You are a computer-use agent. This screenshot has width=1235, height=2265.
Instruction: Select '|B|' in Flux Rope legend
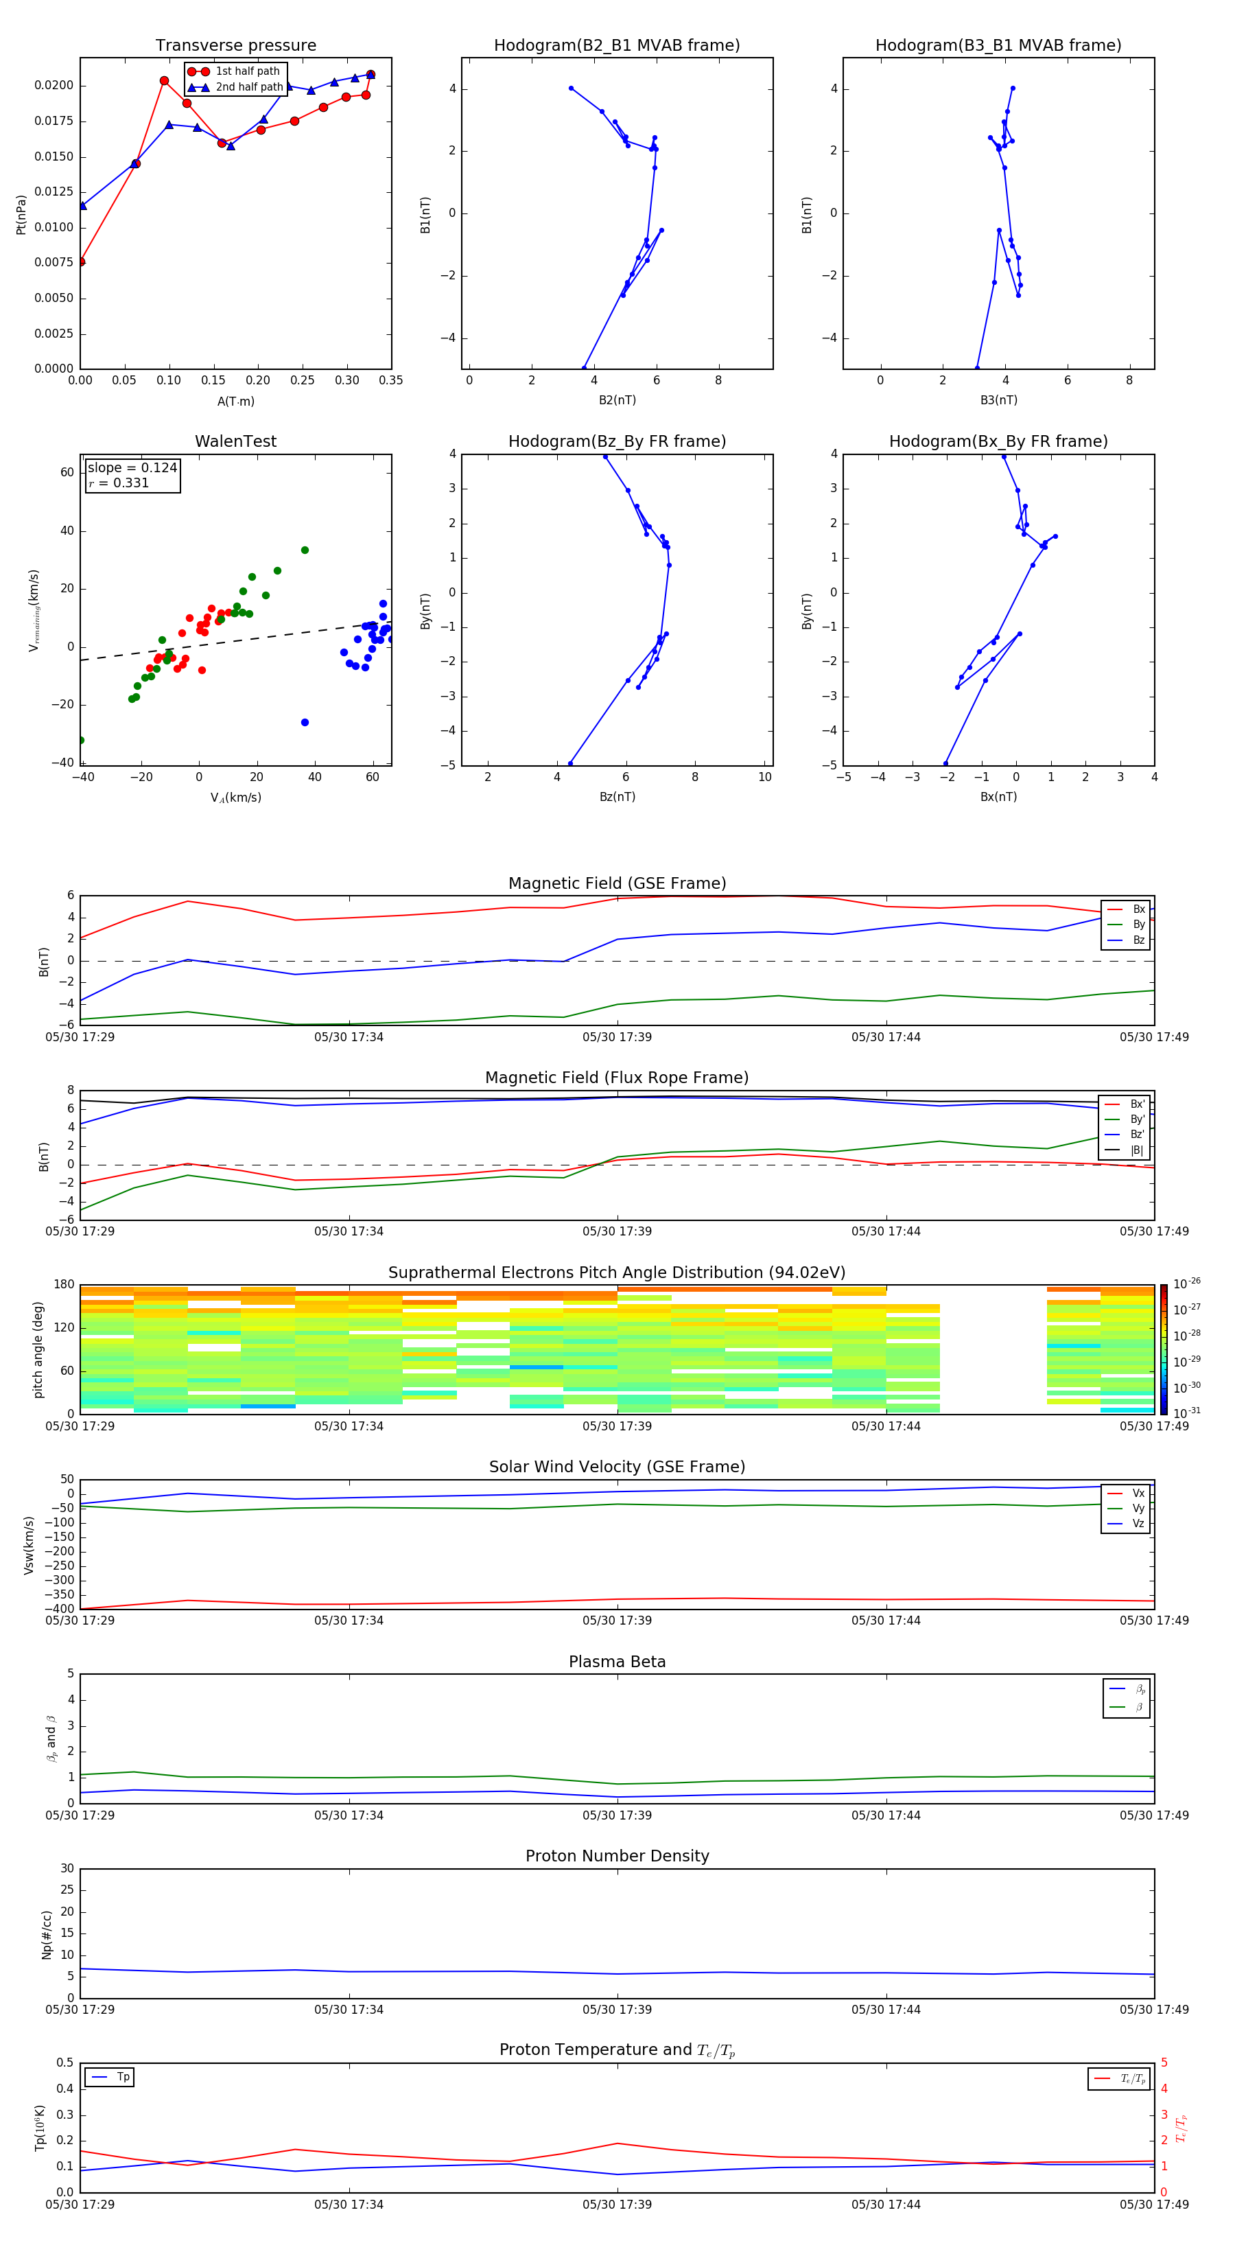pyautogui.click(x=1125, y=1150)
